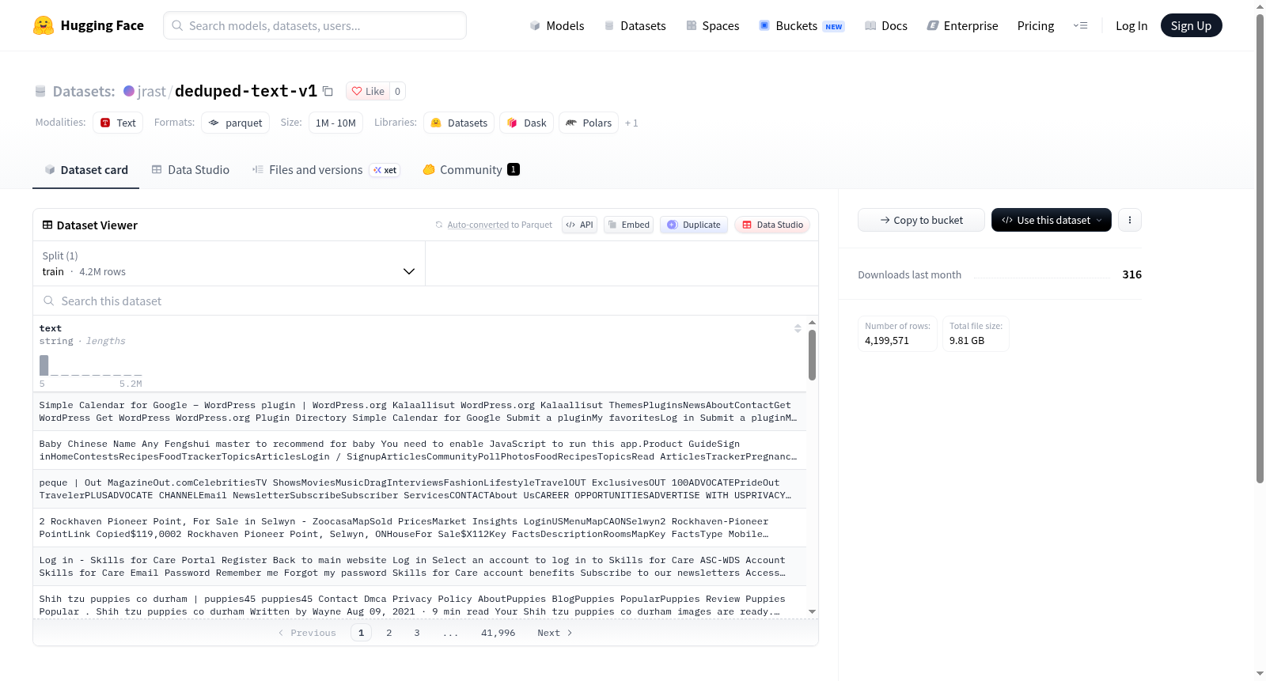This screenshot has height=681, width=1266.
Task: Jump to last page 41,996
Action: point(498,633)
